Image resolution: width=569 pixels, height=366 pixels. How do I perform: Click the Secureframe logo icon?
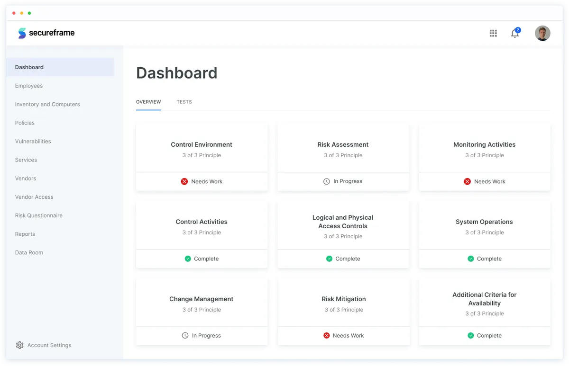(22, 33)
